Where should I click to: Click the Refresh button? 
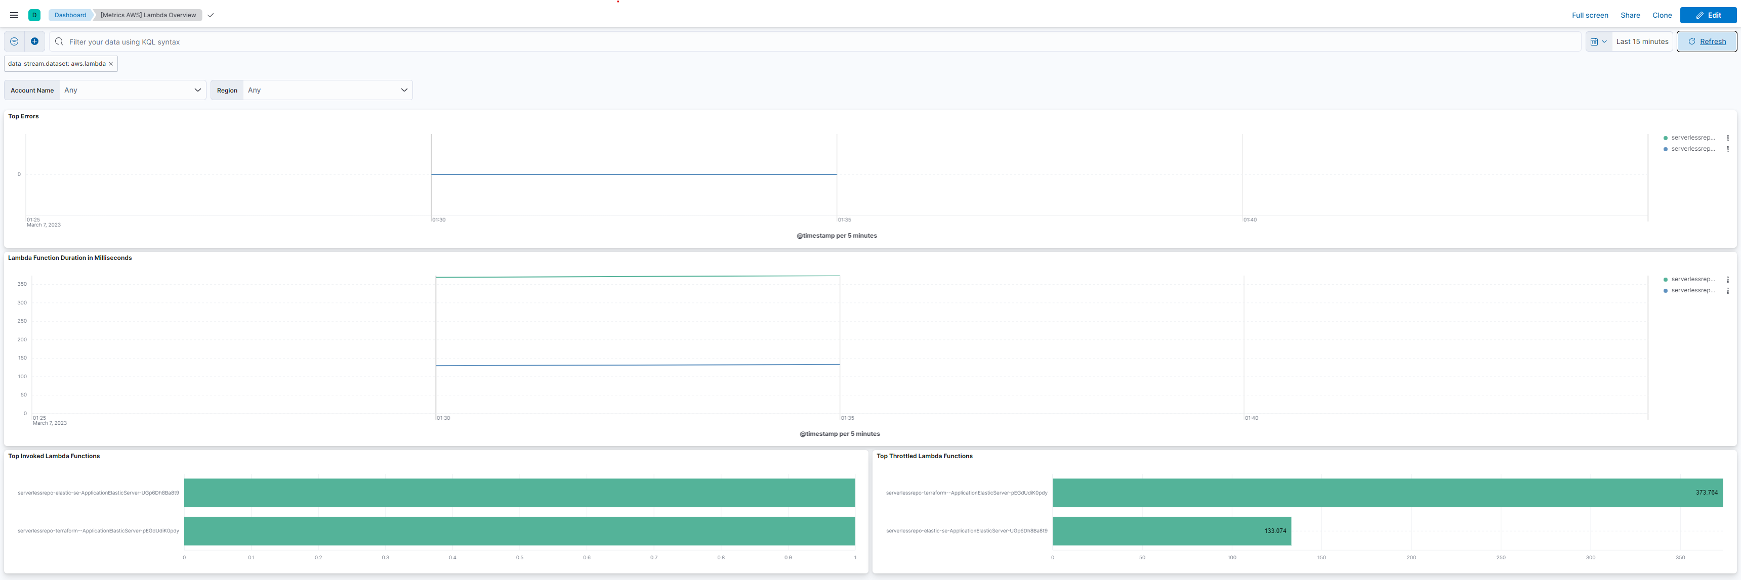tap(1707, 41)
